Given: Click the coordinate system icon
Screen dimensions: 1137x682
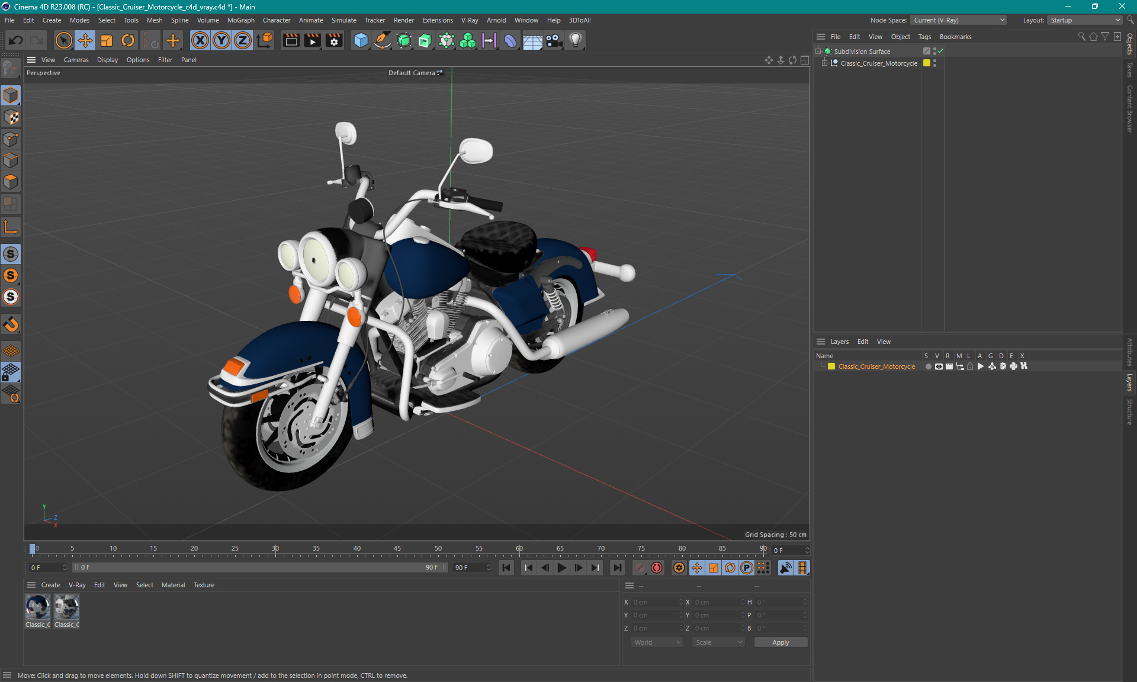Looking at the screenshot, I should (x=265, y=40).
